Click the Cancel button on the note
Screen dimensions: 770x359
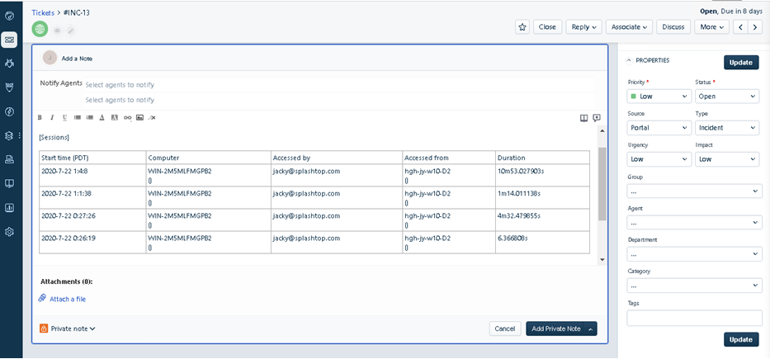coord(505,329)
